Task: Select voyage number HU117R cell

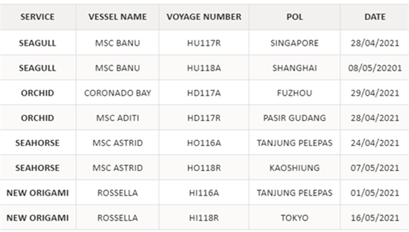Action: pyautogui.click(x=204, y=43)
